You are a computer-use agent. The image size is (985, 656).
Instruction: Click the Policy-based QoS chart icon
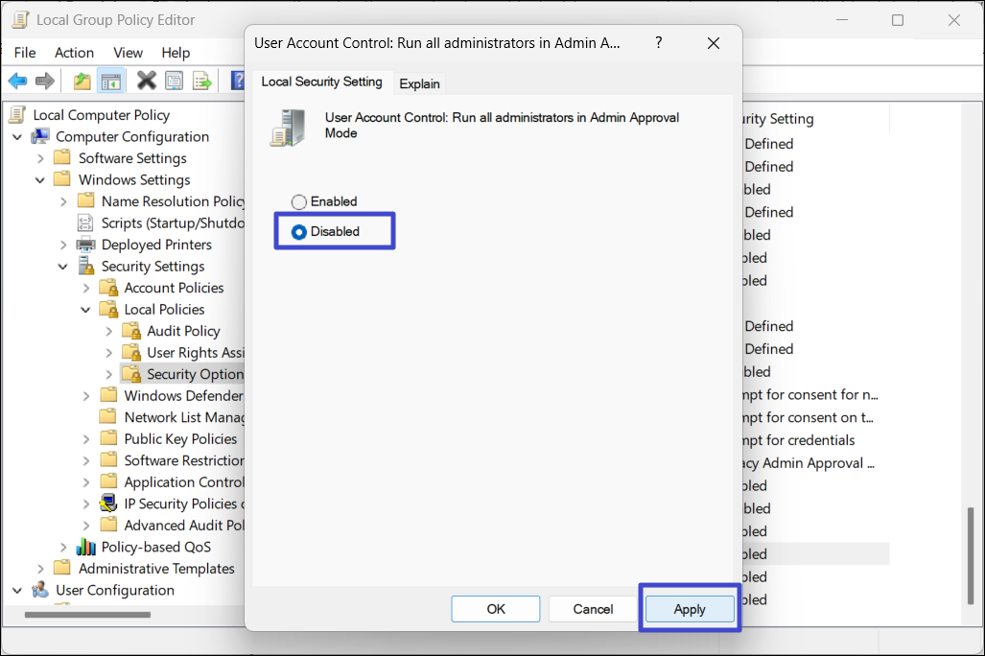click(87, 547)
